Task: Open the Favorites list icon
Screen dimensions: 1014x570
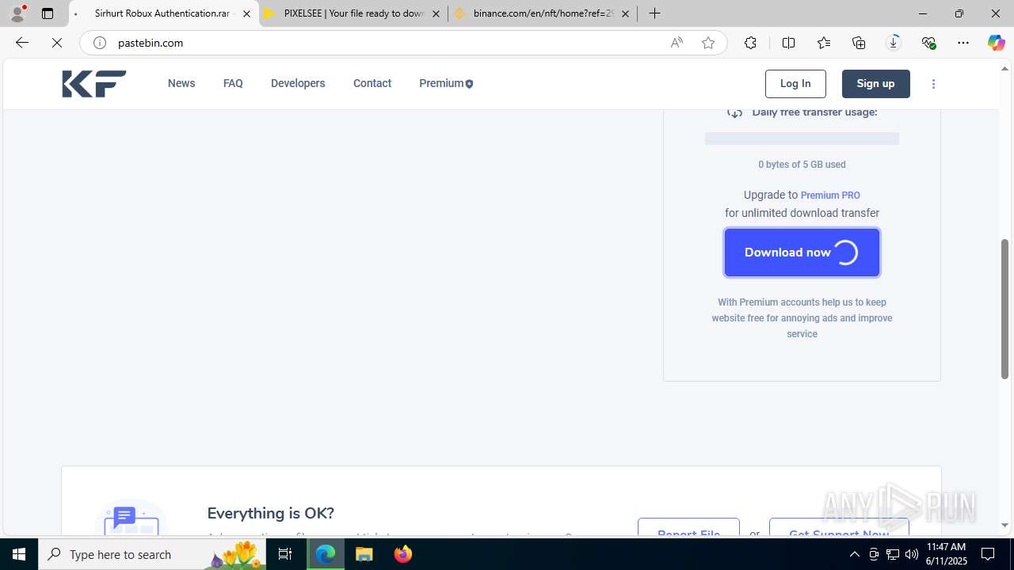Action: 824,43
